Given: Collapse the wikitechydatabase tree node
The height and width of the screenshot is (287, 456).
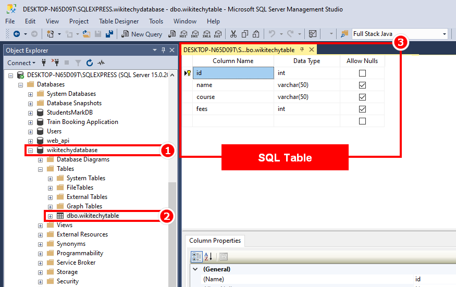Looking at the screenshot, I should coord(30,150).
